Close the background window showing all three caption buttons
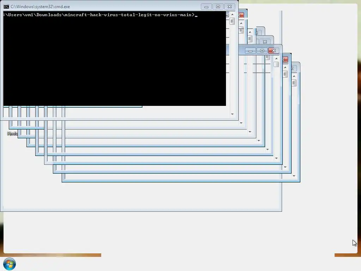The height and width of the screenshot is (271, 361). [274, 51]
